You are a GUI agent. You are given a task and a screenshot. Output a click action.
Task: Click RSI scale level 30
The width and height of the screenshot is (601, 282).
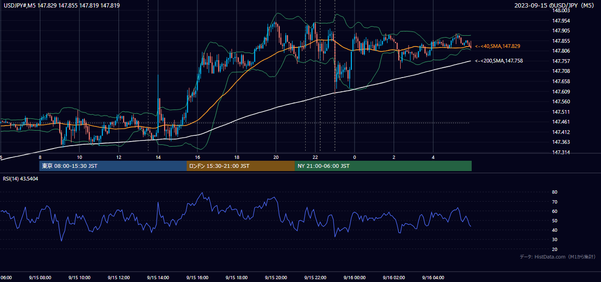point(554,240)
